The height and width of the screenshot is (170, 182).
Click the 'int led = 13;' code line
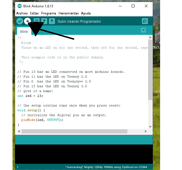(30, 96)
